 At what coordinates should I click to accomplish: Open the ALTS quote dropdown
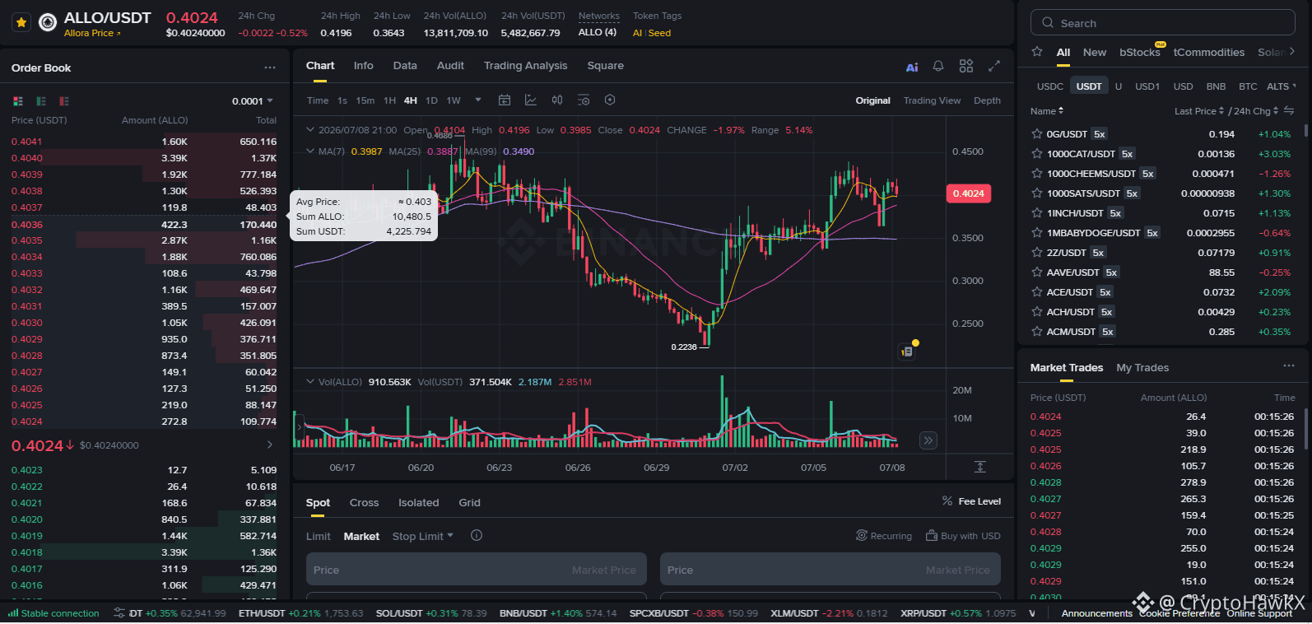[x=1281, y=86]
